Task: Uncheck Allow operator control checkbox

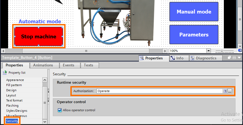Action: [60, 110]
